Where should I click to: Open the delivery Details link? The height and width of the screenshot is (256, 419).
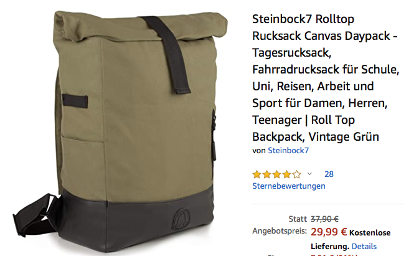[364, 247]
